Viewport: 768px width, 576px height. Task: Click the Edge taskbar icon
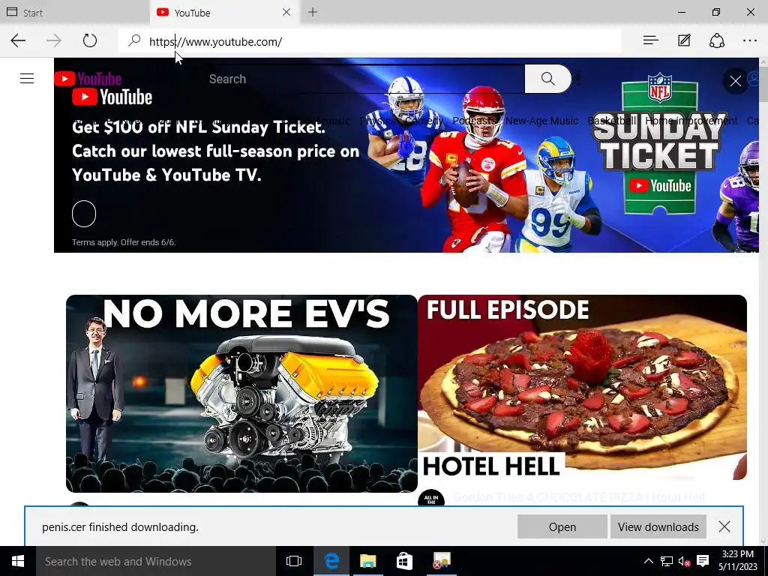(331, 561)
